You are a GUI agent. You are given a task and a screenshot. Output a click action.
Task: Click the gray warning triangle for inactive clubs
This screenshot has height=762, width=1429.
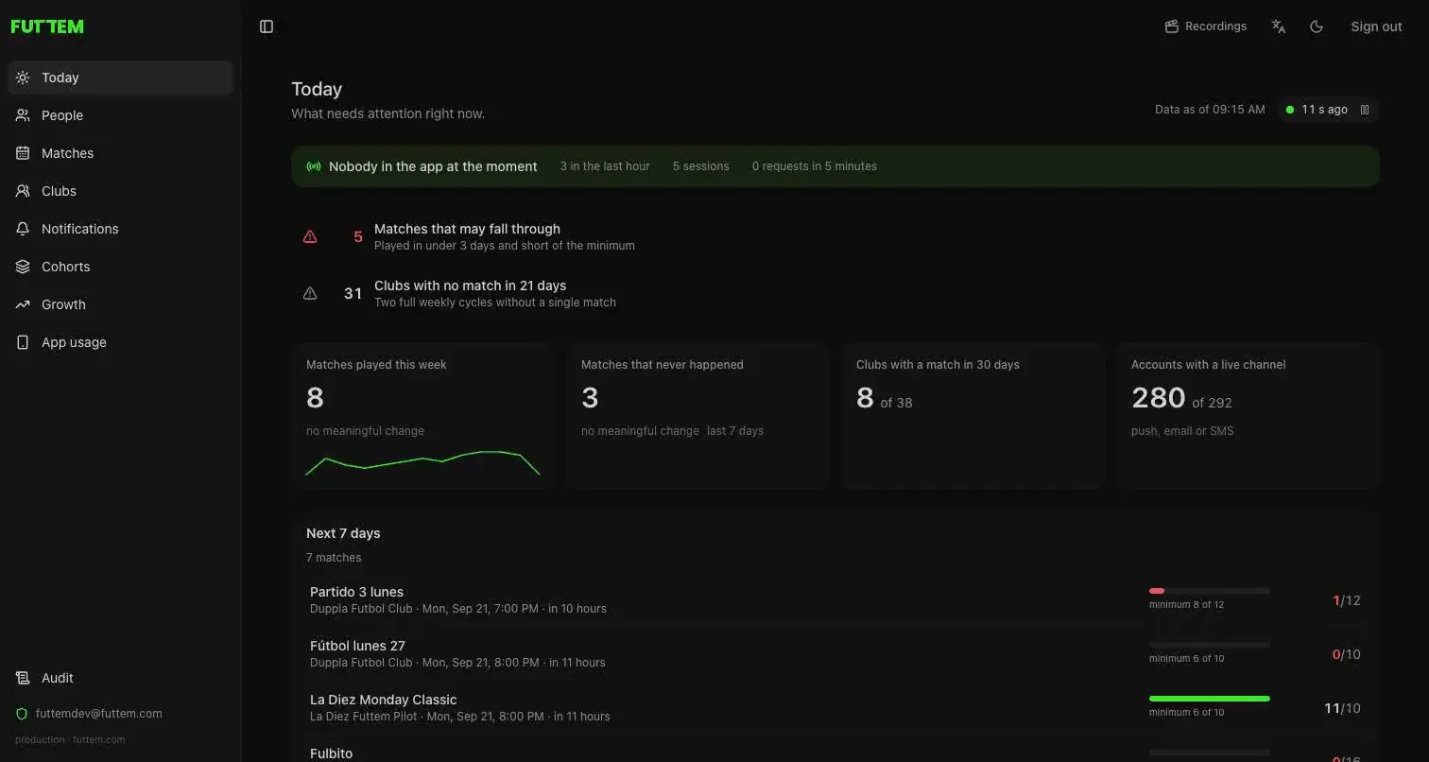coord(310,294)
